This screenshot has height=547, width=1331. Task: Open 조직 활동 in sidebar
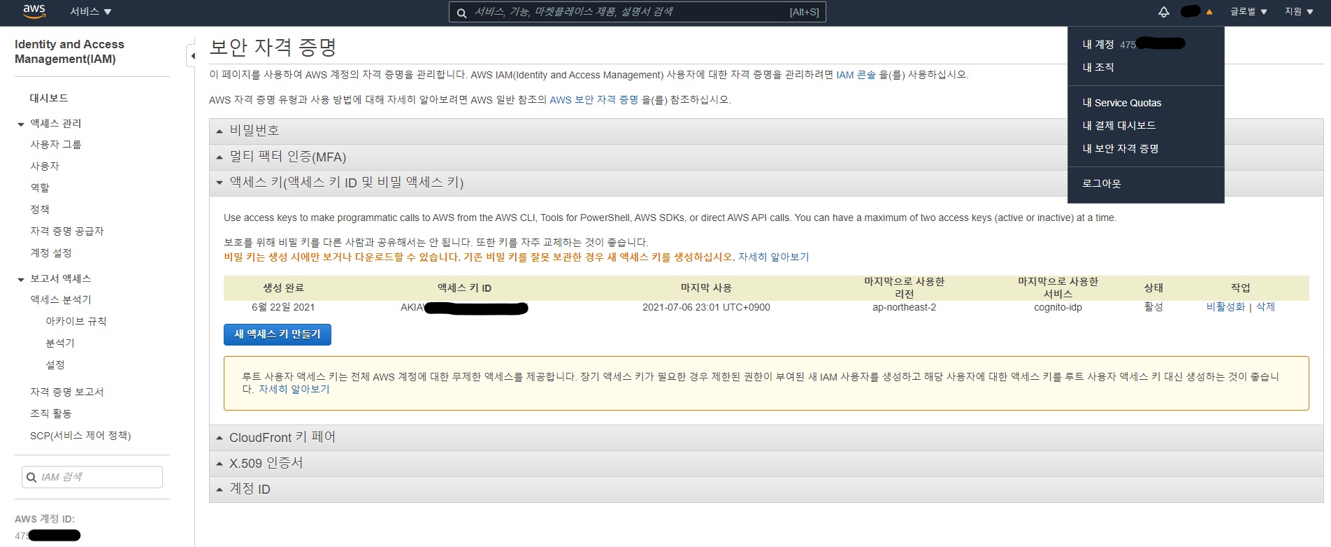51,413
